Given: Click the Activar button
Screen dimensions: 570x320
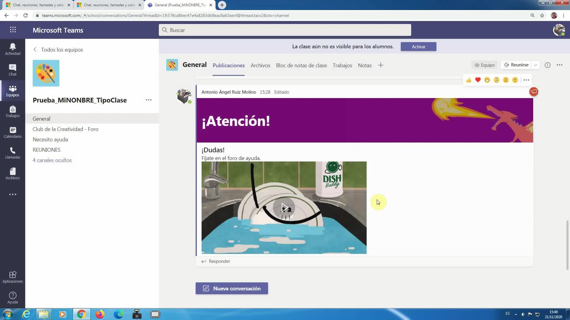Looking at the screenshot, I should tap(418, 47).
